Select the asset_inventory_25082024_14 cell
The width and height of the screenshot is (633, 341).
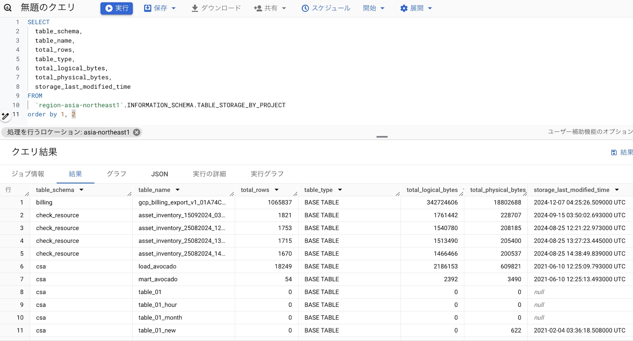[184, 254]
